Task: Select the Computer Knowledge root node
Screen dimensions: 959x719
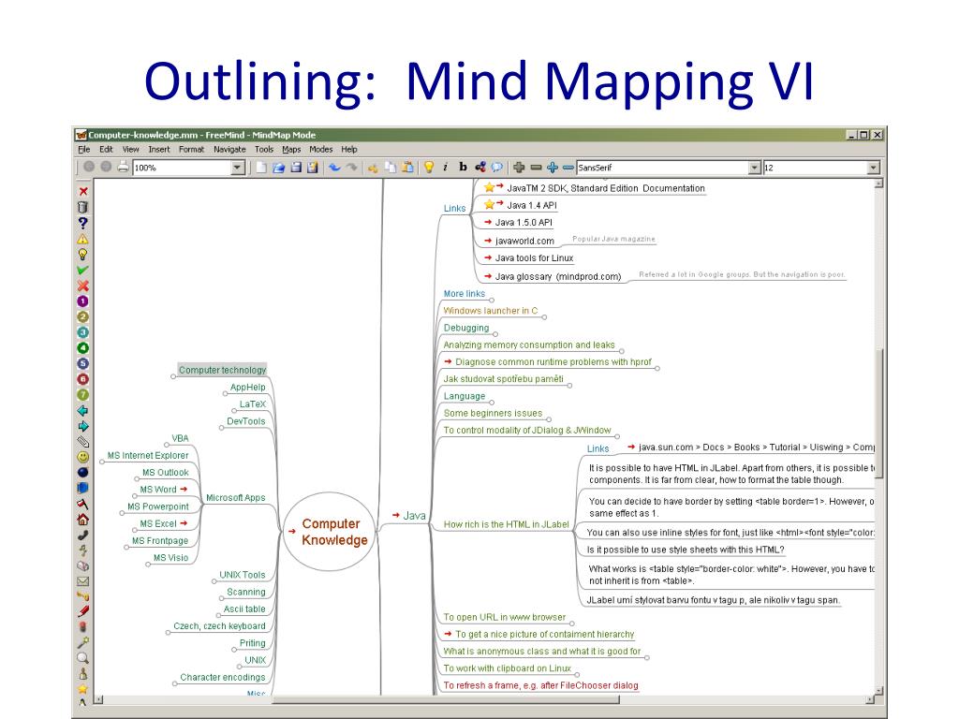Action: point(329,532)
